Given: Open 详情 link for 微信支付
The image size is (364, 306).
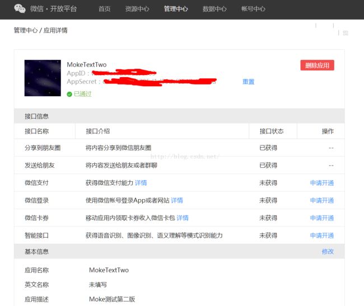Looking at the screenshot, I should (141, 183).
